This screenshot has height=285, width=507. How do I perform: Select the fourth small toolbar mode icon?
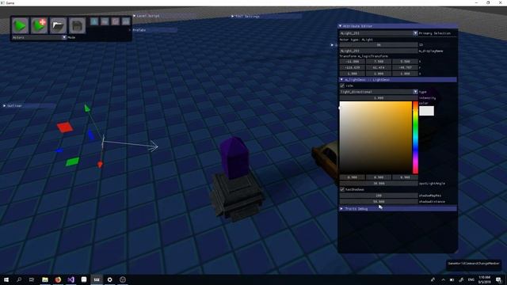click(126, 21)
